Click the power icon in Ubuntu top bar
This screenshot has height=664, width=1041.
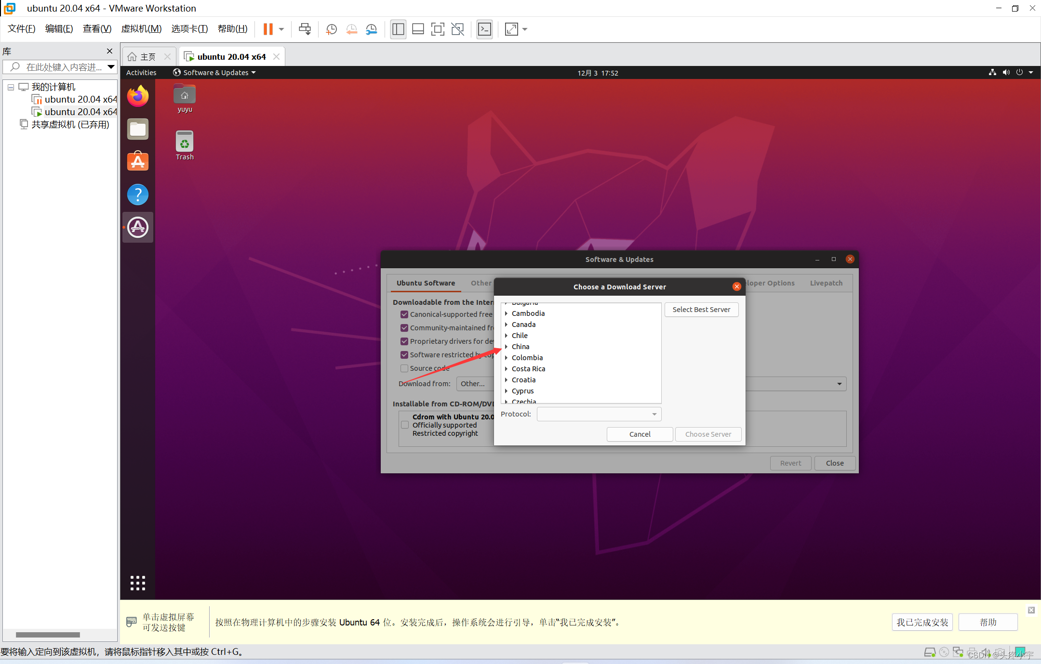tap(1019, 73)
